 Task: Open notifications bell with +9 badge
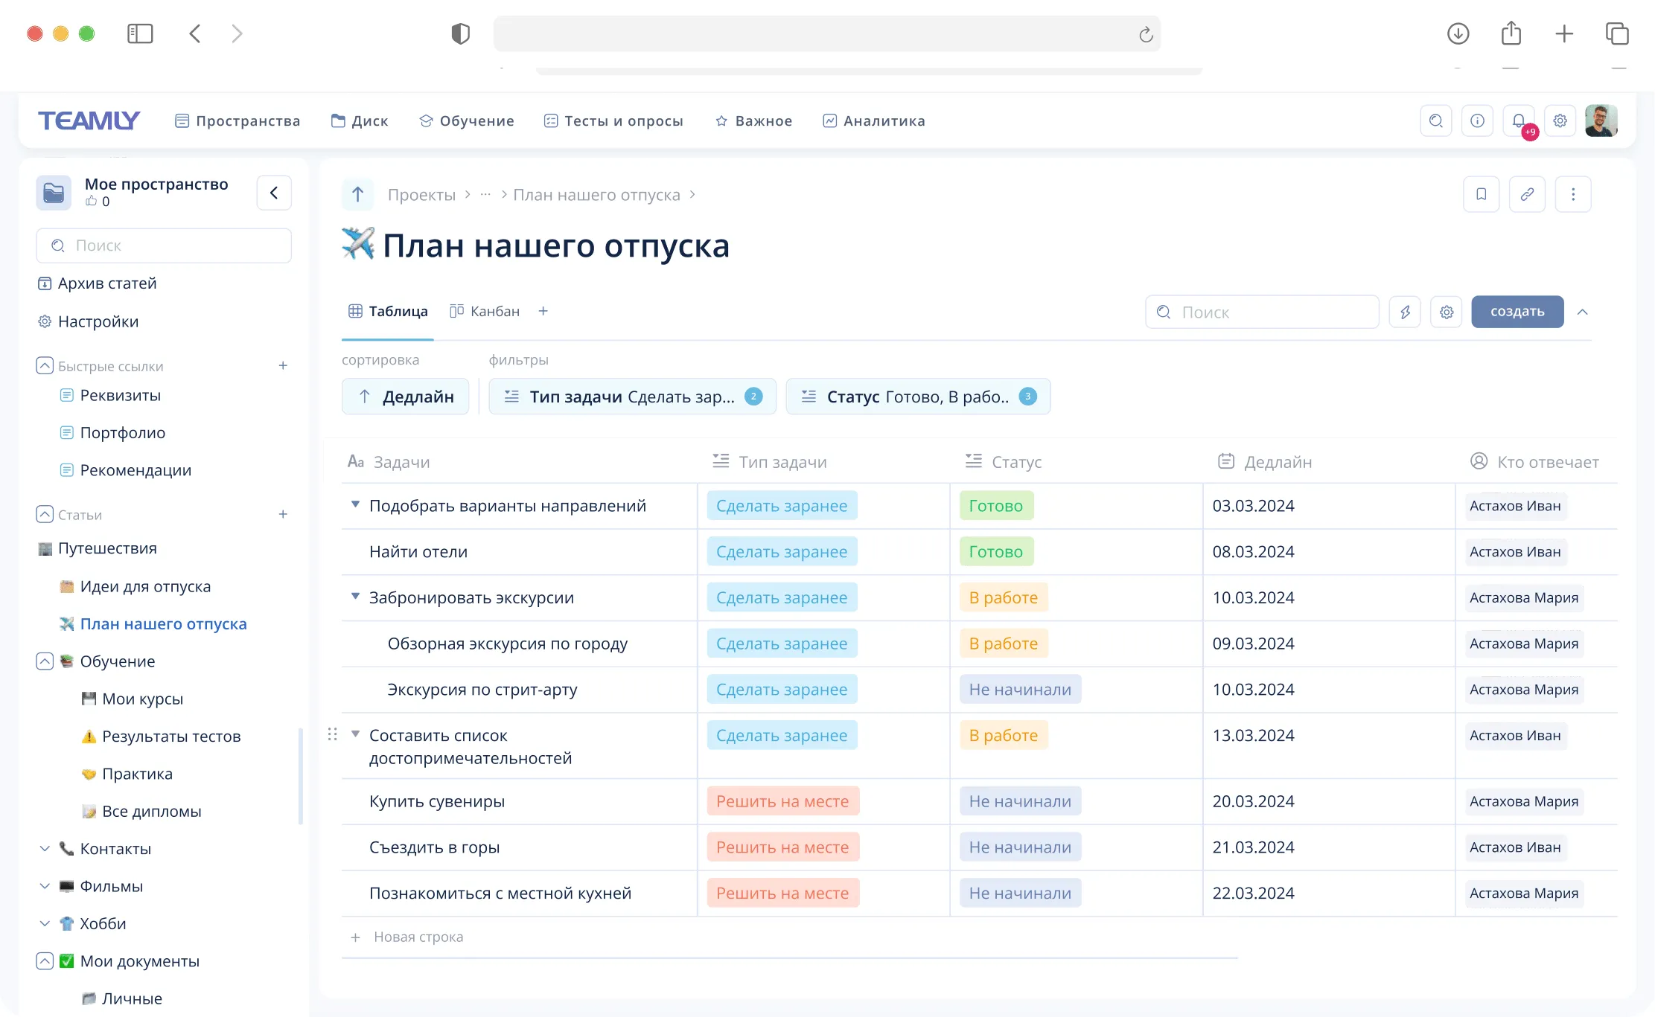[1519, 121]
